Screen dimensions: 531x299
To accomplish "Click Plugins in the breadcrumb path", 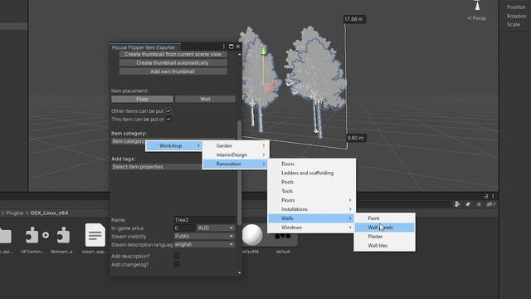I will 15,213.
